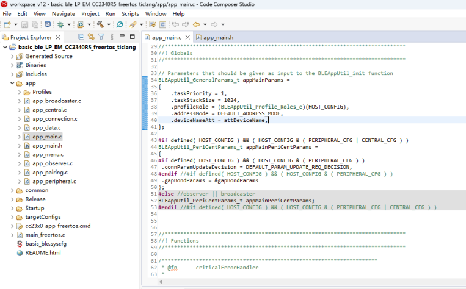
Task: Open the Project Explorer filter icon
Action: [x=102, y=37]
